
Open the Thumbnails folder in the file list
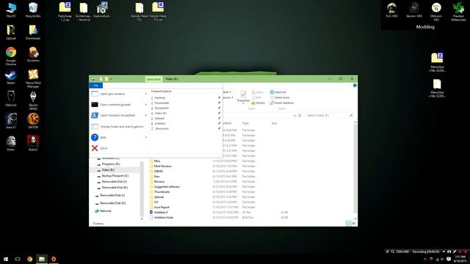tap(162, 192)
